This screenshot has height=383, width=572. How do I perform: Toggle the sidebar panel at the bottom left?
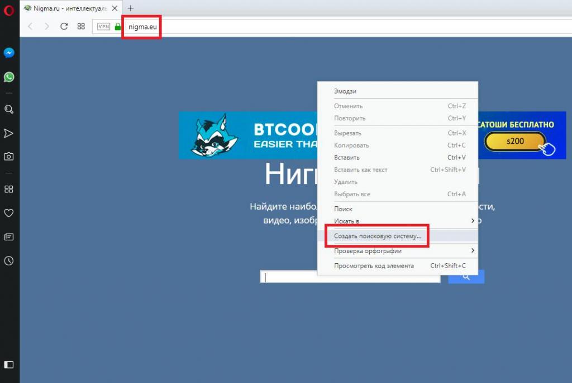[x=9, y=365]
